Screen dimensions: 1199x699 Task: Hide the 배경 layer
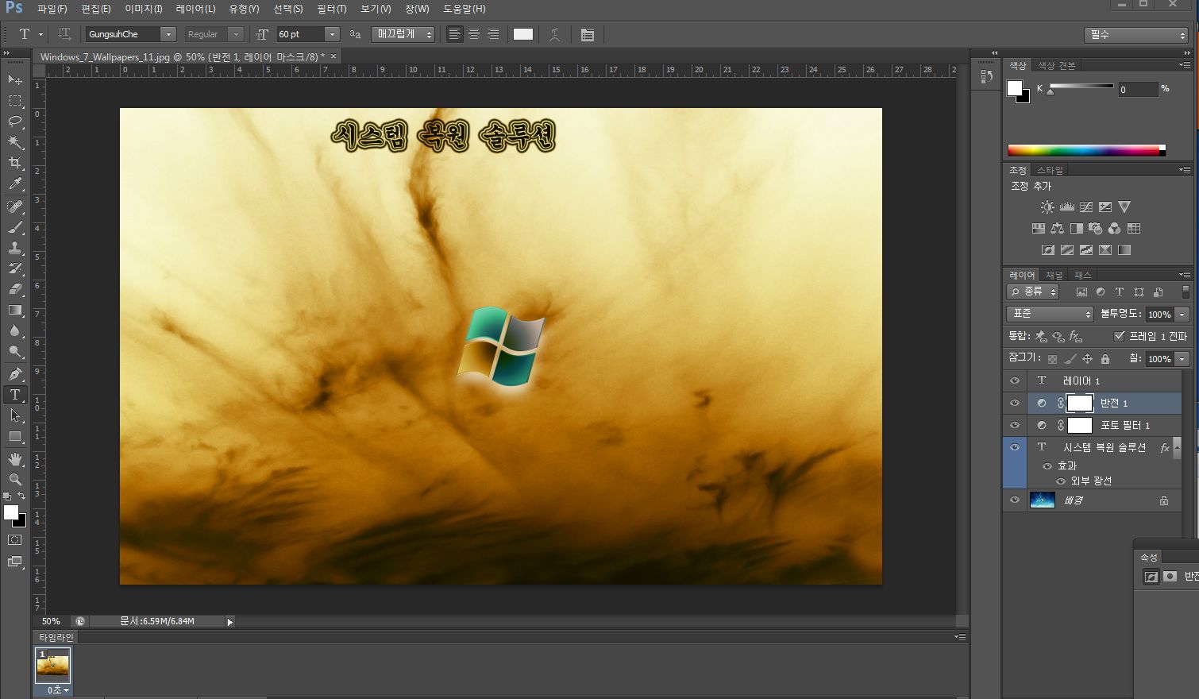coord(1015,500)
